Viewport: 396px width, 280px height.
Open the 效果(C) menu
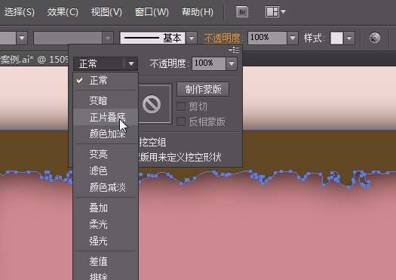pos(63,12)
